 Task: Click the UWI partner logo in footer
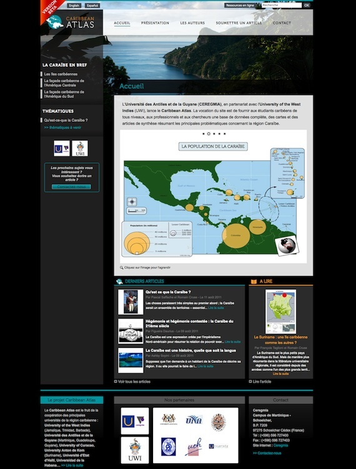pos(135,450)
